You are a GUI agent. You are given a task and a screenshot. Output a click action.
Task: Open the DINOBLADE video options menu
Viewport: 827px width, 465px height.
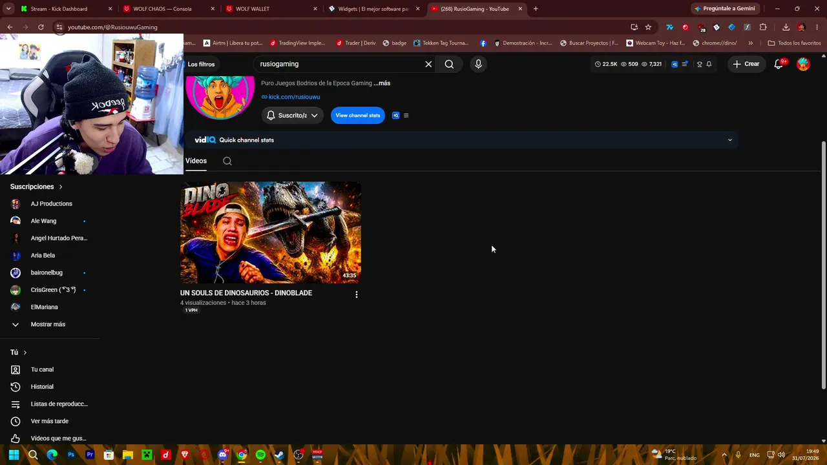click(x=356, y=294)
